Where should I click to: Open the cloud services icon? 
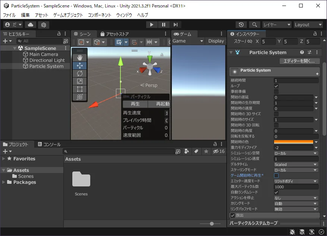(x=31, y=25)
